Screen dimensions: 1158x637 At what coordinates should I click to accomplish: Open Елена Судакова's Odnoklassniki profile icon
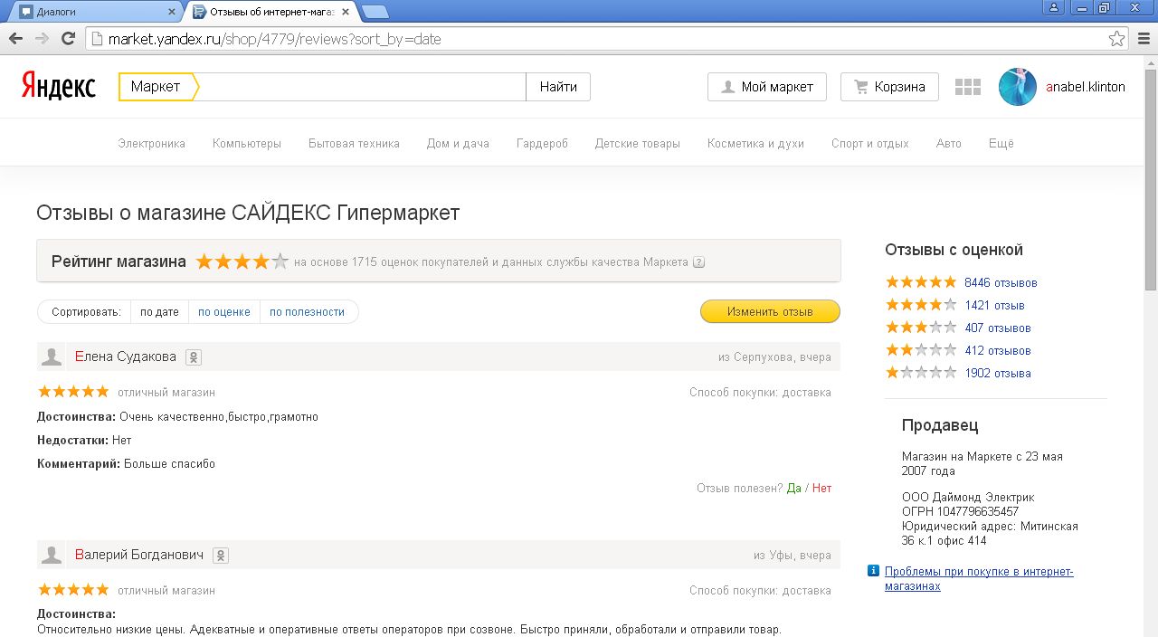(193, 357)
